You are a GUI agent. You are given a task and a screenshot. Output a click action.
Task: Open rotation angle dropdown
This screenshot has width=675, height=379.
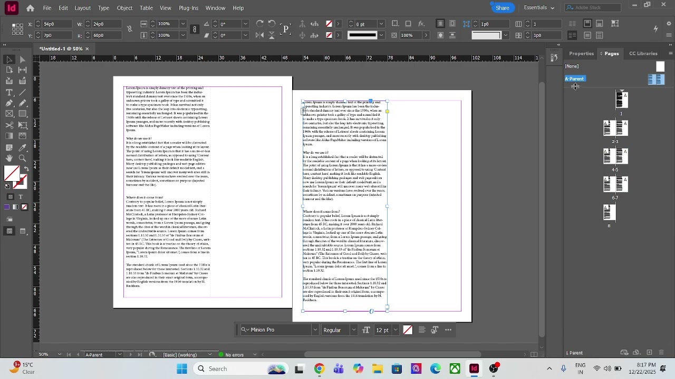click(x=245, y=24)
